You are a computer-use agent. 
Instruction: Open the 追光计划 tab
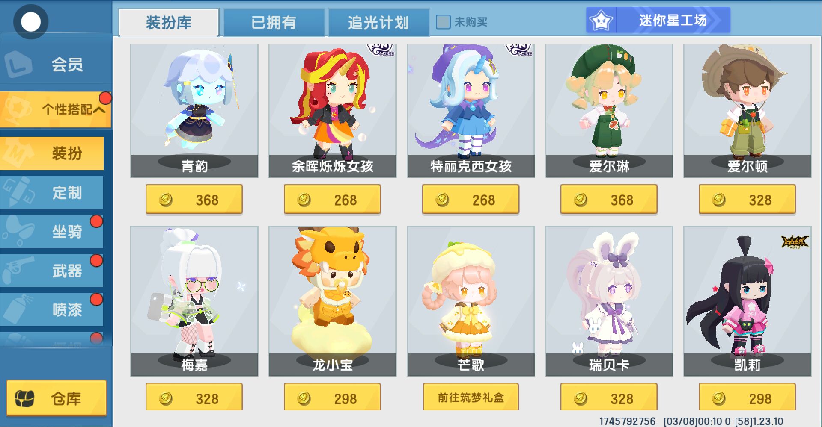tap(378, 22)
